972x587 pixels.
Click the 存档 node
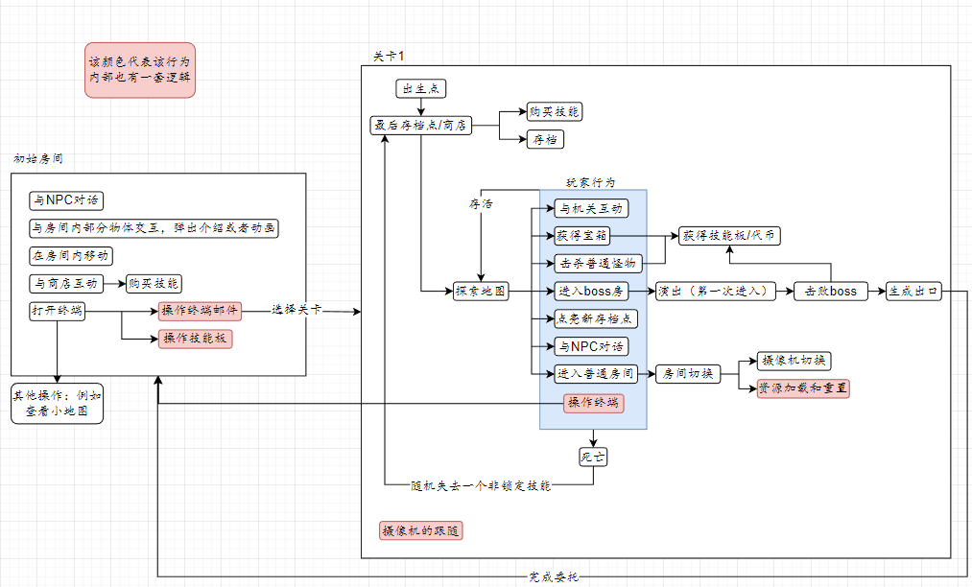pyautogui.click(x=546, y=139)
